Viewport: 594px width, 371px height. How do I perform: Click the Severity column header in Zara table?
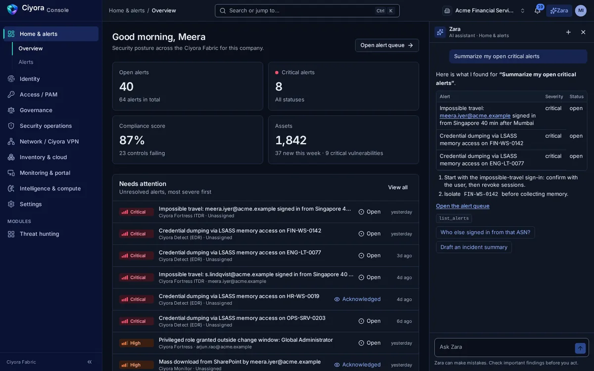(554, 96)
